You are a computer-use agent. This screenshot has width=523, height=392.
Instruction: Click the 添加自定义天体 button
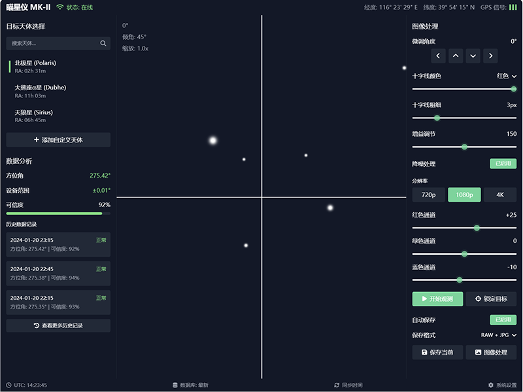coord(58,140)
